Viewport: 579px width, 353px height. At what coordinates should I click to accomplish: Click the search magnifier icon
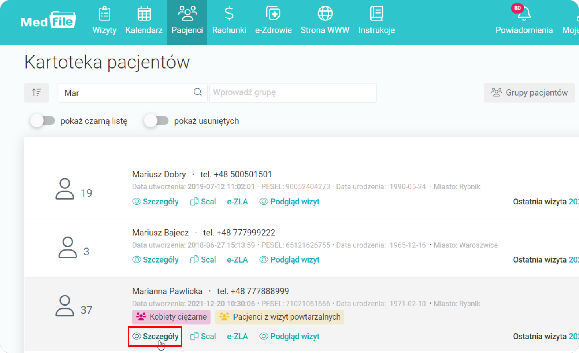(198, 92)
